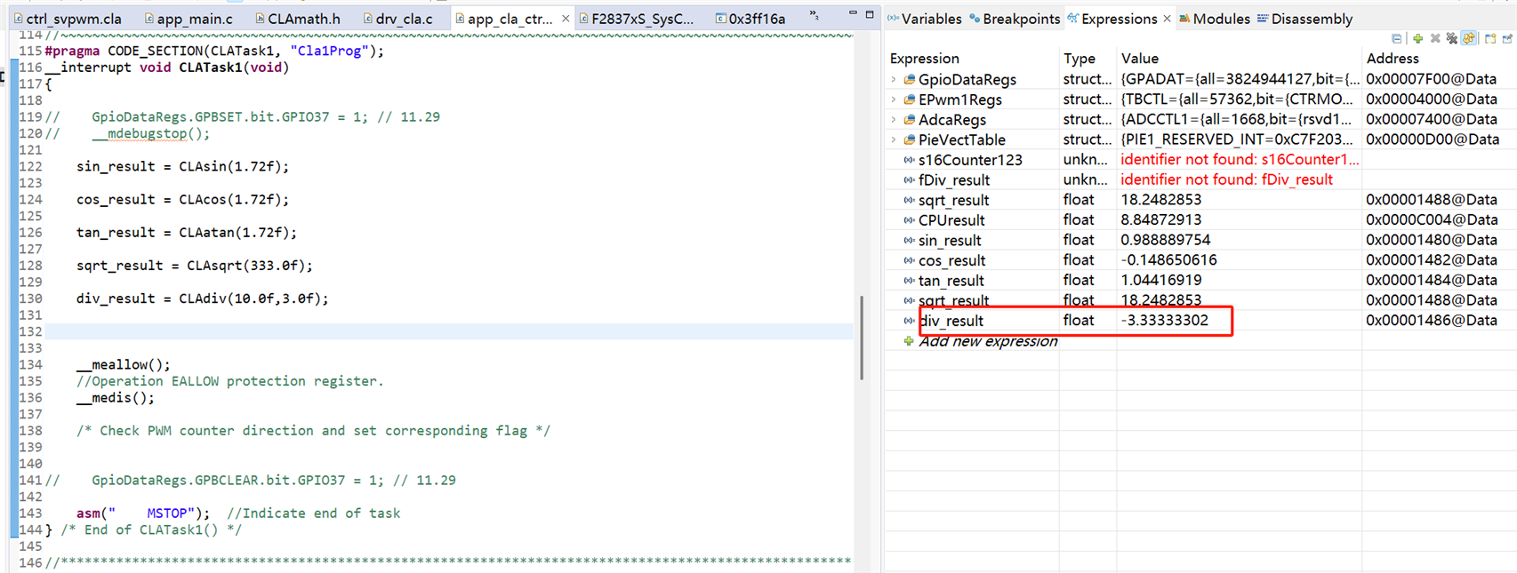
Task: Click CPUresult value 8.84872913
Action: pos(1160,219)
